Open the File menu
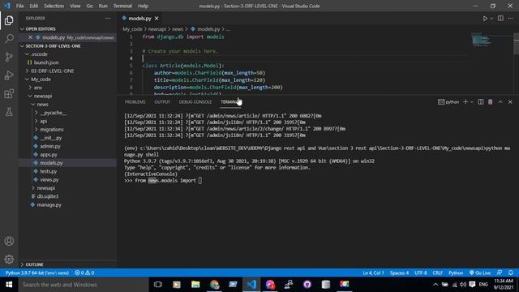 [19, 6]
